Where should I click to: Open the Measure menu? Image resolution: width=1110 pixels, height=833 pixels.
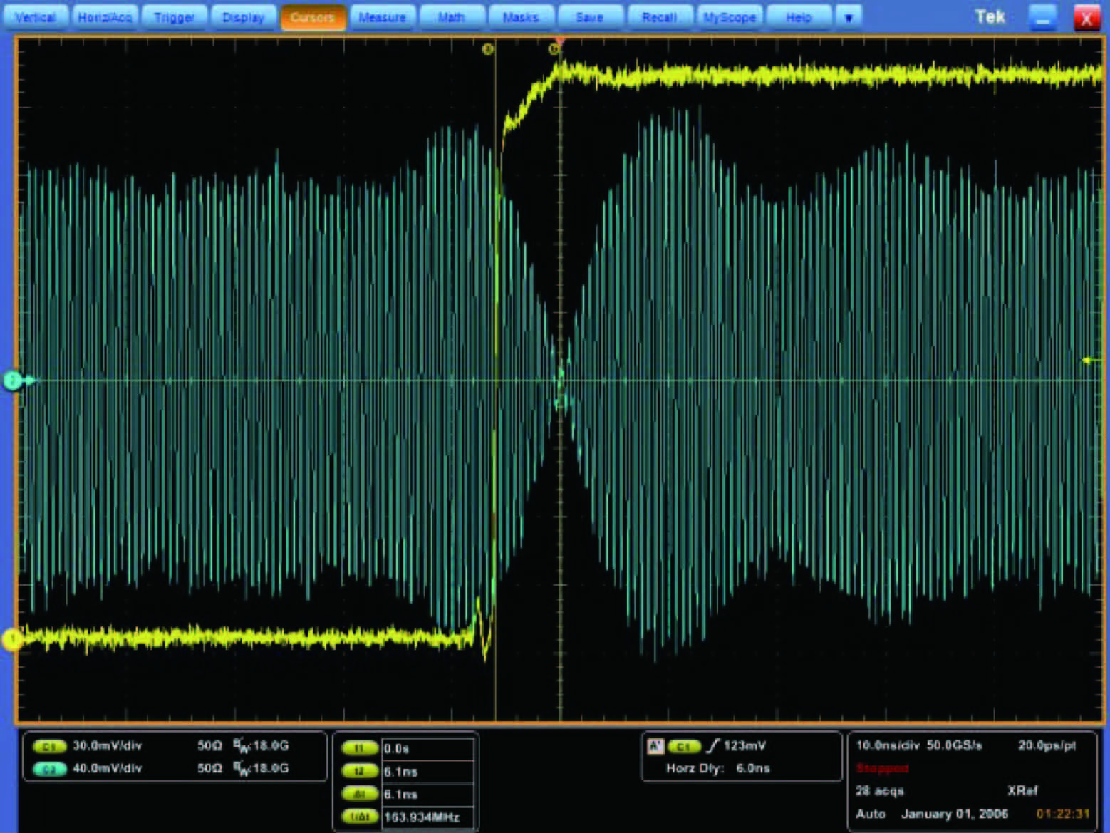pyautogui.click(x=382, y=17)
